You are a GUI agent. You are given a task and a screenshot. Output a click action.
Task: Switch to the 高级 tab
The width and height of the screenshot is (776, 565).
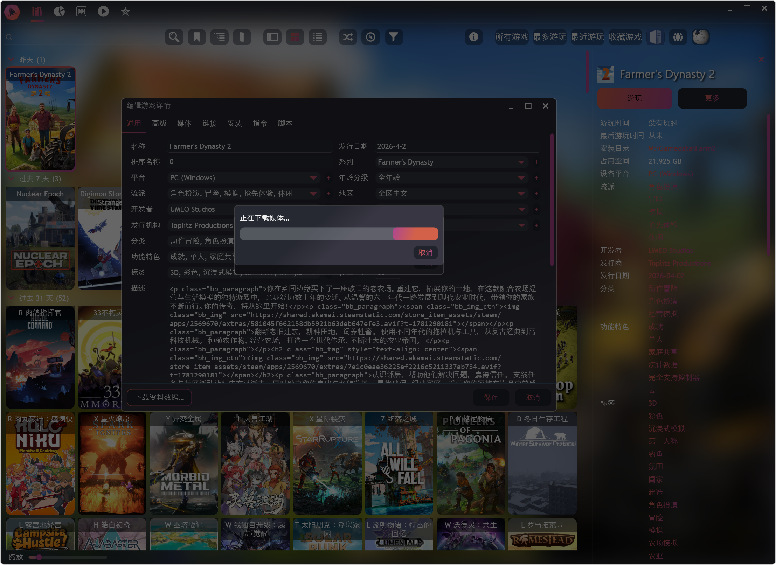(x=159, y=123)
